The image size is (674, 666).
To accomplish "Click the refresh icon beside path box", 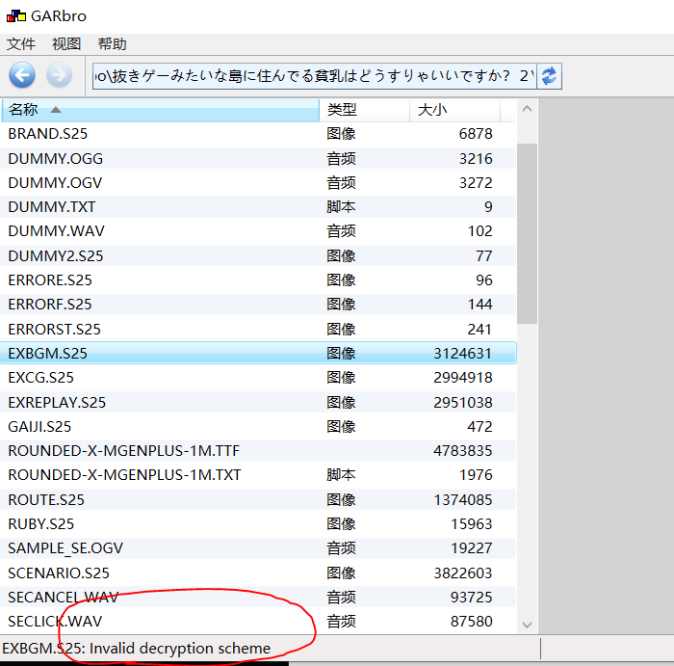I will coord(549,76).
